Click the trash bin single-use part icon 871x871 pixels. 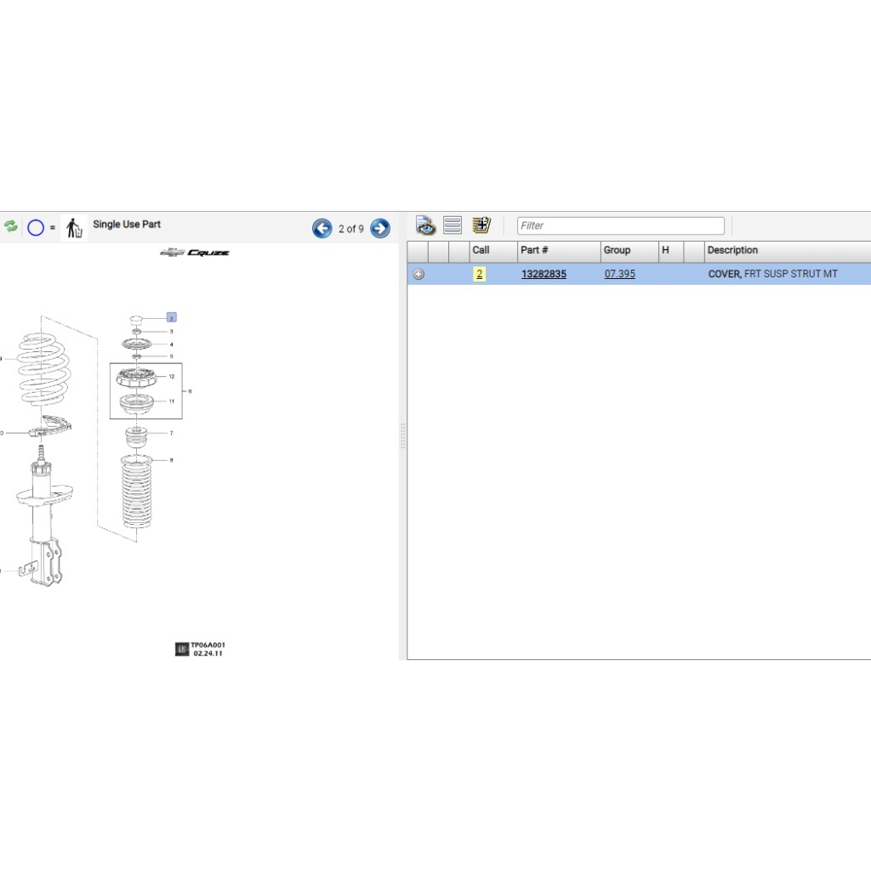(75, 228)
